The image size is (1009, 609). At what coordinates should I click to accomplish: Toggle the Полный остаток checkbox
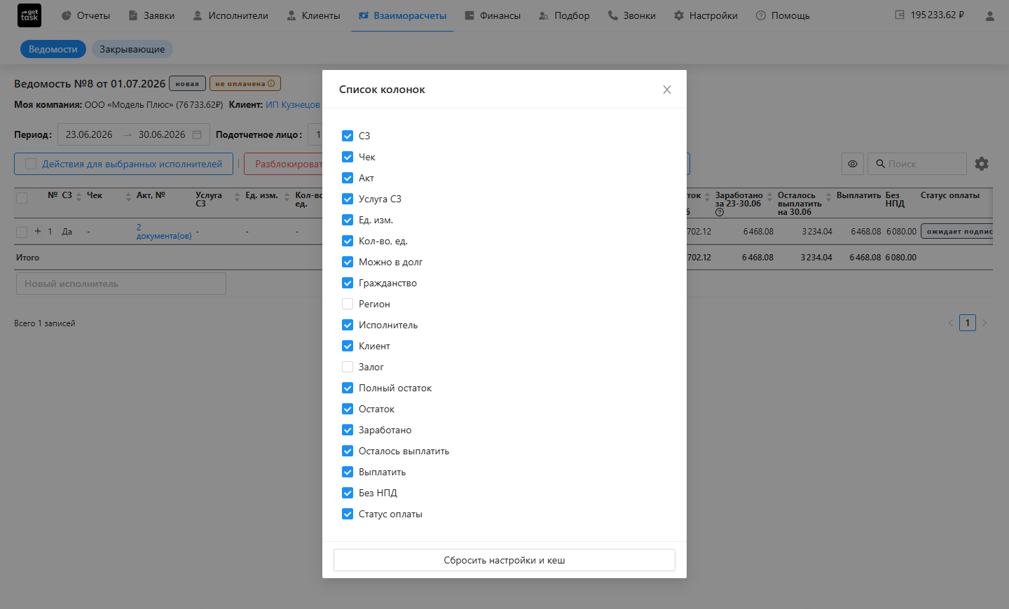[348, 388]
